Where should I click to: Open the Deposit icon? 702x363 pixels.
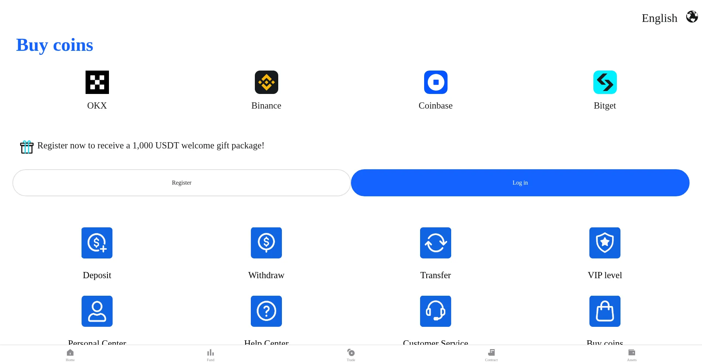pyautogui.click(x=97, y=243)
